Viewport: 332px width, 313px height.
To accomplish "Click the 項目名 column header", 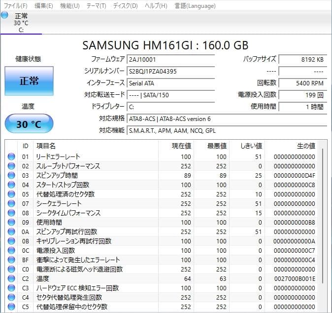I will [96, 146].
